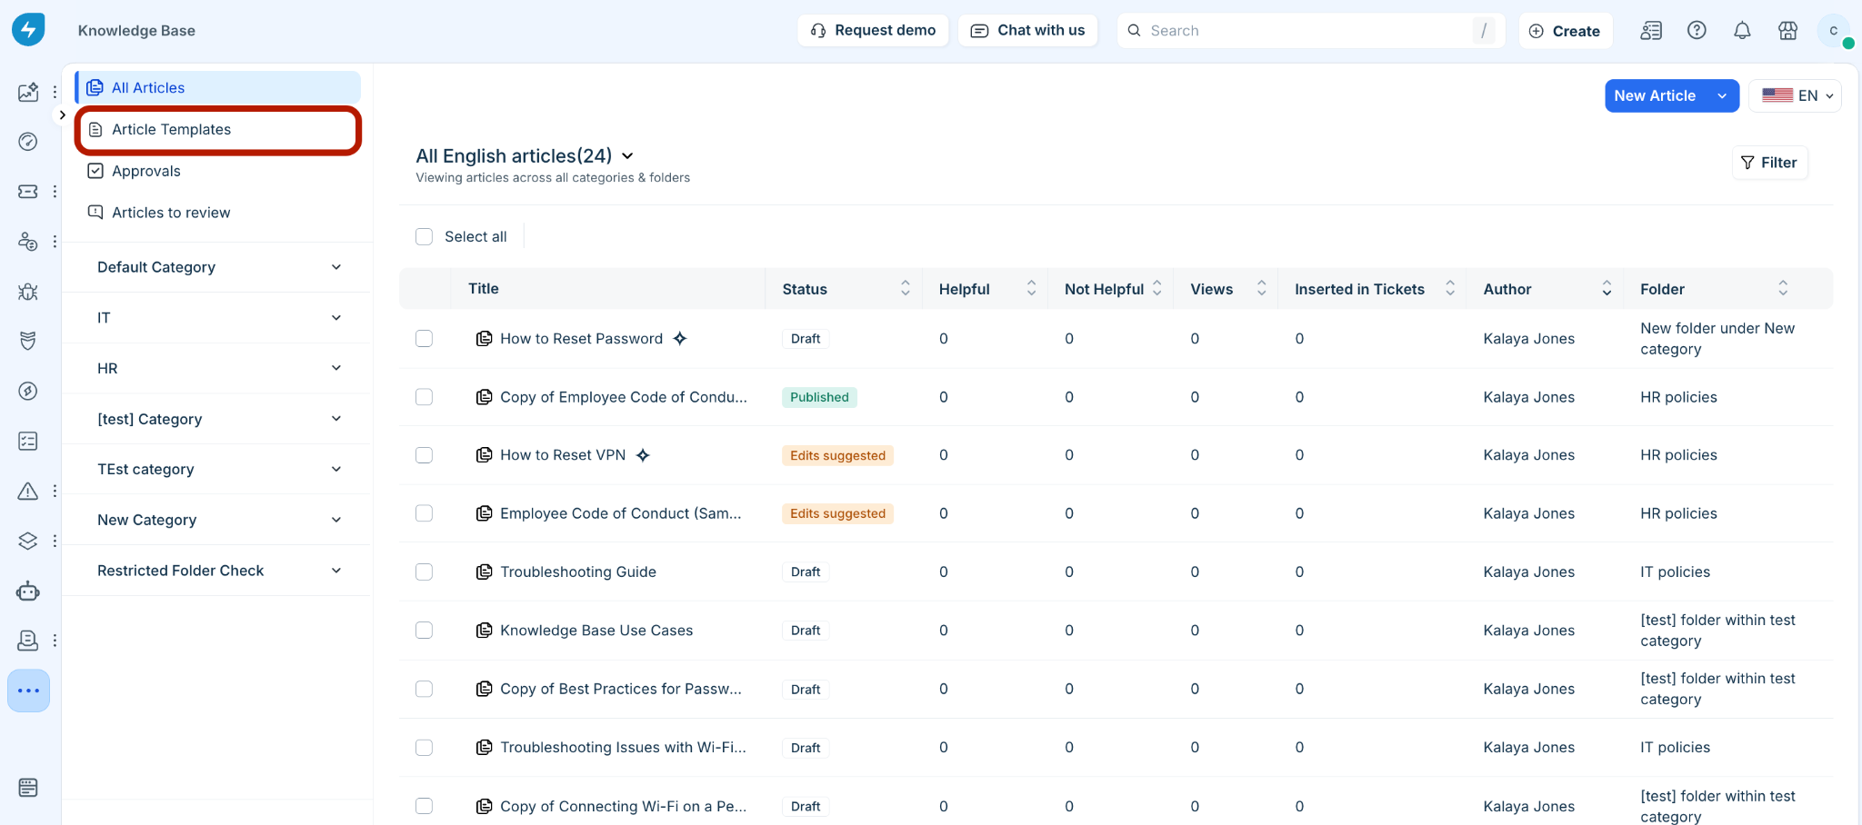
Task: Open the EN language dropdown
Action: [x=1795, y=95]
